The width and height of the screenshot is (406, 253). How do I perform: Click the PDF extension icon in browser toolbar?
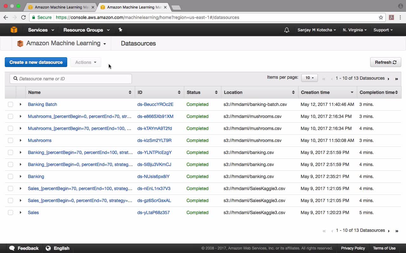[391, 17]
